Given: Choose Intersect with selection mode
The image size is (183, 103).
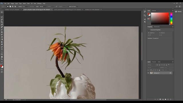Looking at the screenshot, I should (15, 7).
